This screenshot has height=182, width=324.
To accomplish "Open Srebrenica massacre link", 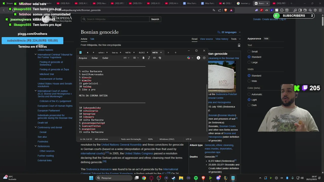I will pyautogui.click(x=99, y=169).
